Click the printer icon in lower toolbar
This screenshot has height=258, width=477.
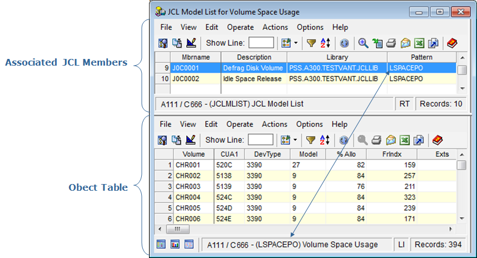pos(376,140)
